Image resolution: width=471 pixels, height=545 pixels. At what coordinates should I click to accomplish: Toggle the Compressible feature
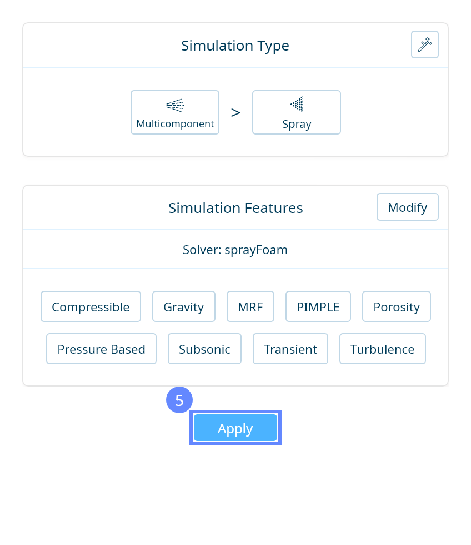[91, 306]
